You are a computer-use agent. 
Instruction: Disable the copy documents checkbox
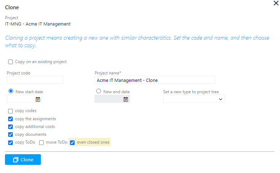pyautogui.click(x=10, y=135)
